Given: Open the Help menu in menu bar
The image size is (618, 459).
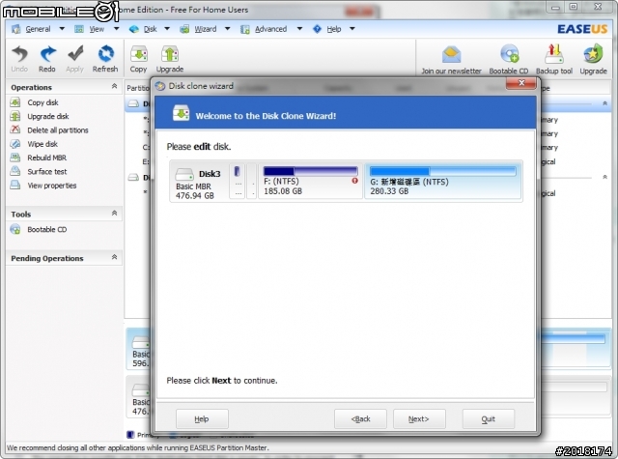Looking at the screenshot, I should pyautogui.click(x=334, y=29).
